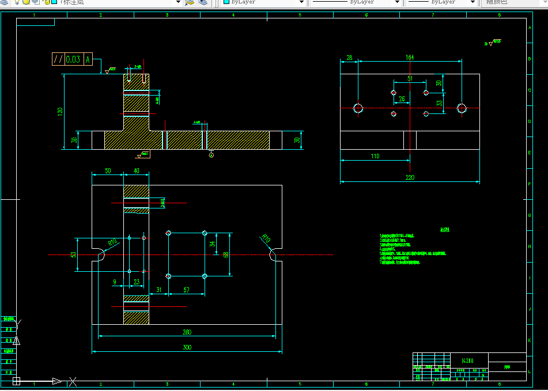Screen dimensions: 548x391
Task: Select the 300 overall length dimension
Action: point(187,348)
